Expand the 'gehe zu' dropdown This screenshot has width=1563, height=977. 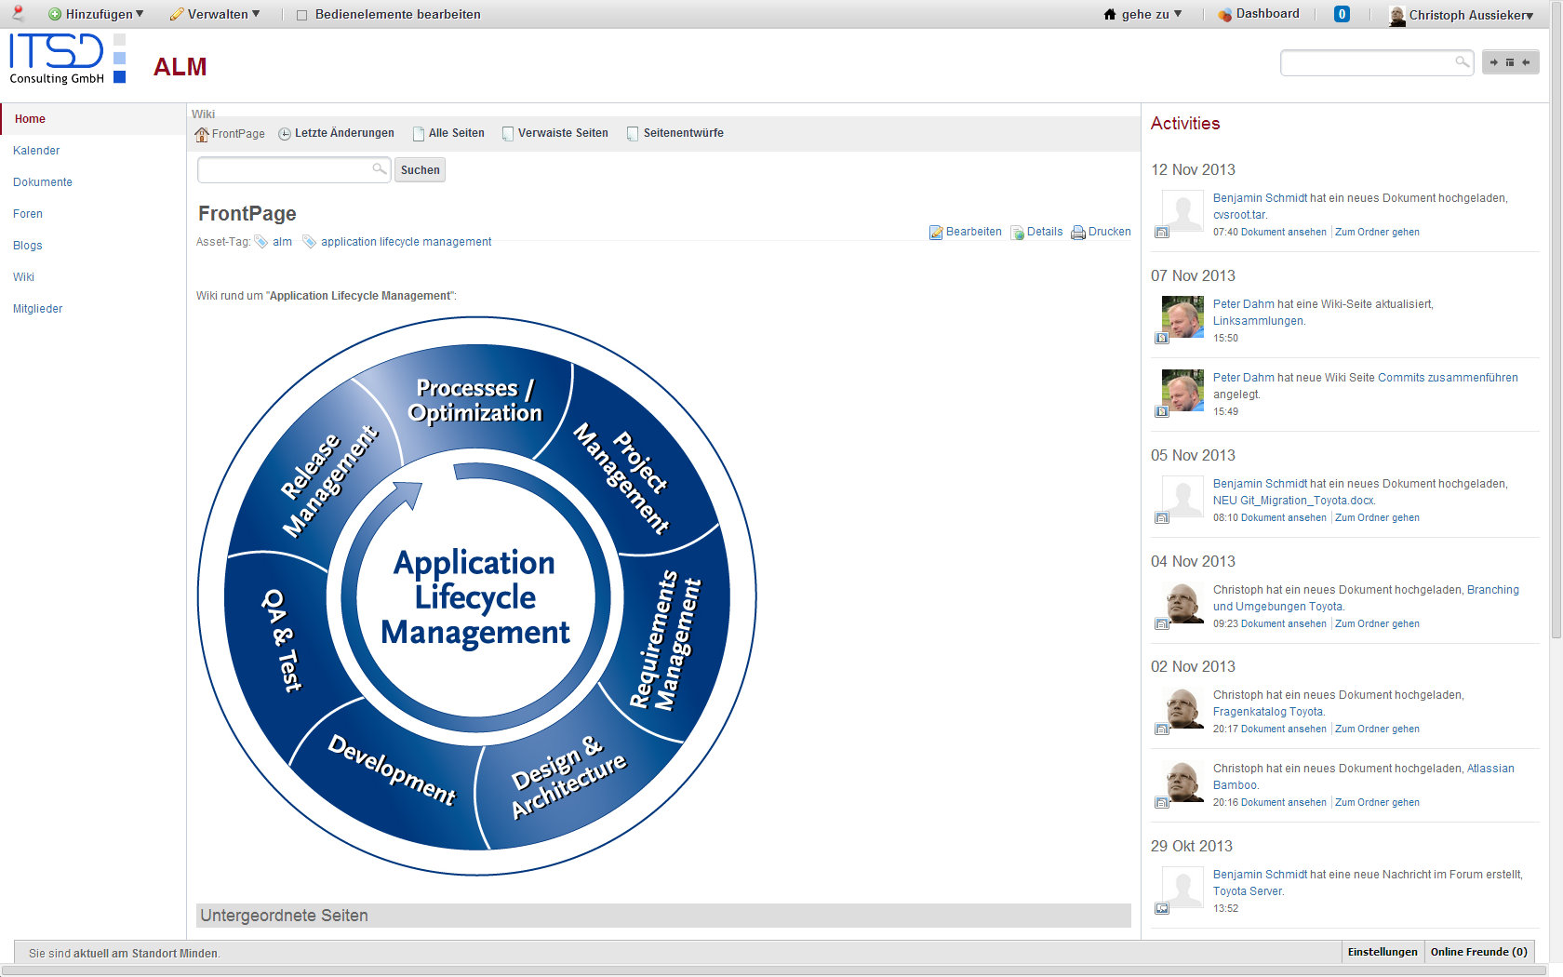click(1143, 14)
